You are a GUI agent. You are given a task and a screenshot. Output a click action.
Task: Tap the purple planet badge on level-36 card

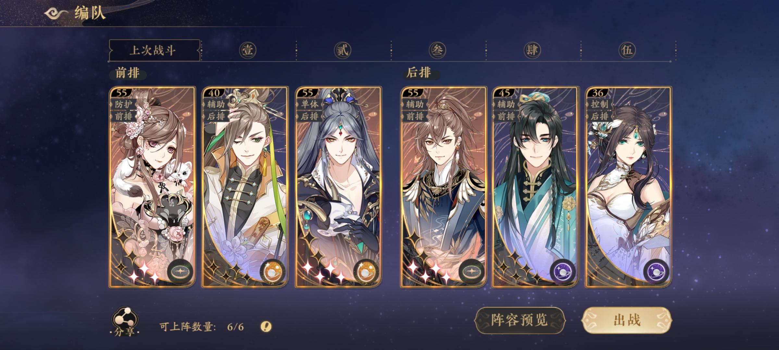tap(656, 272)
